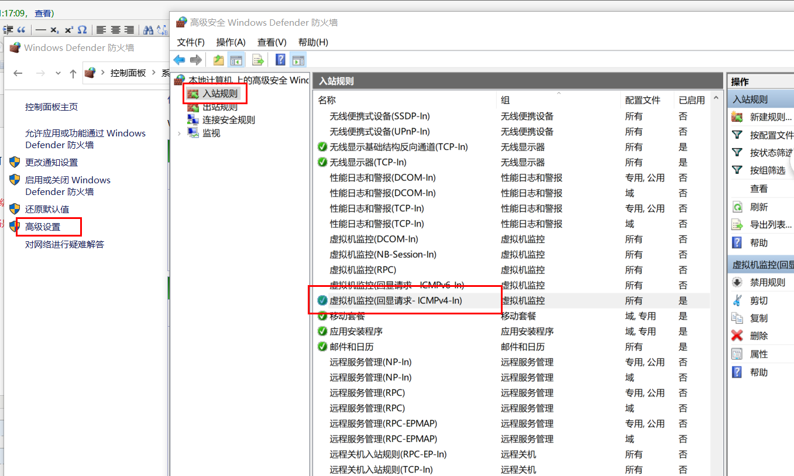Screen dimensions: 794x476
Task: Select the root 本地计算机上的高级安全 tree node
Action: [248, 80]
